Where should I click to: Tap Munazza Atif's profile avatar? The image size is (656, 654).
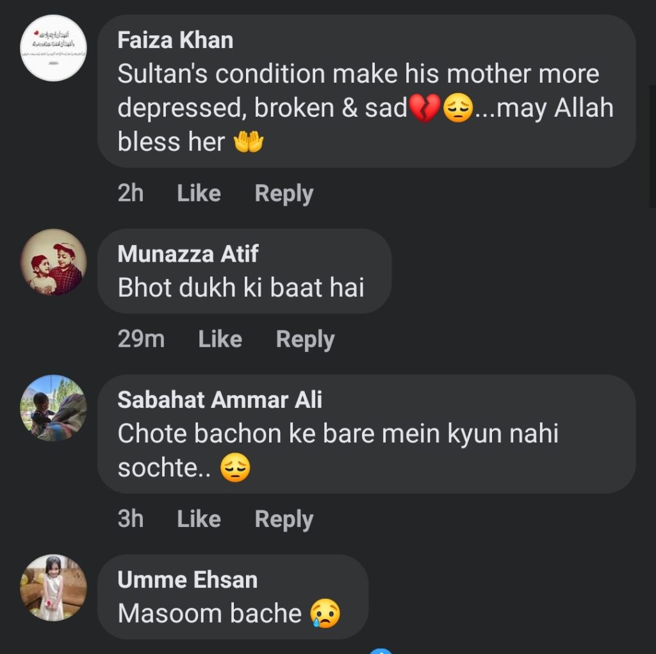(x=53, y=262)
